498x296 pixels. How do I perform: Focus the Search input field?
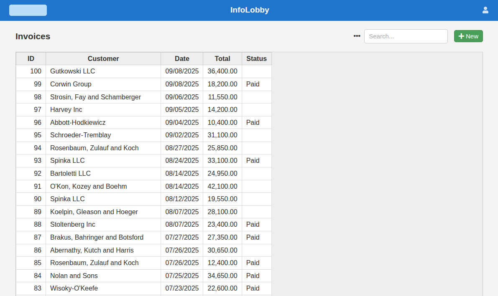tap(406, 36)
